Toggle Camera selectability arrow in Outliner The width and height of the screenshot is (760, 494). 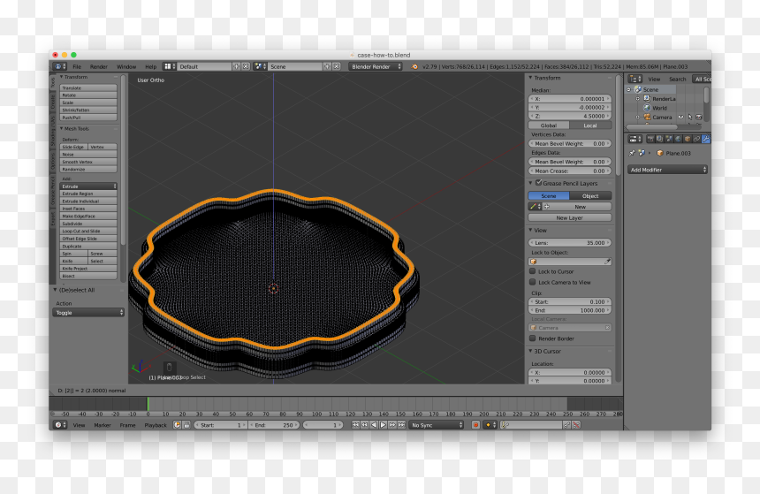[x=689, y=117]
